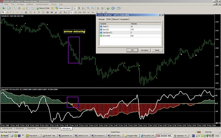221x138 pixels.
Task: Switch to the Visualisatie tab in dialog
Action: click(x=124, y=19)
